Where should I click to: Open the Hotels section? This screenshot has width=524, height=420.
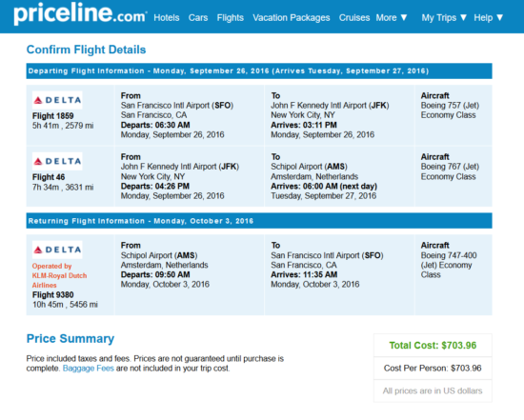tap(167, 18)
